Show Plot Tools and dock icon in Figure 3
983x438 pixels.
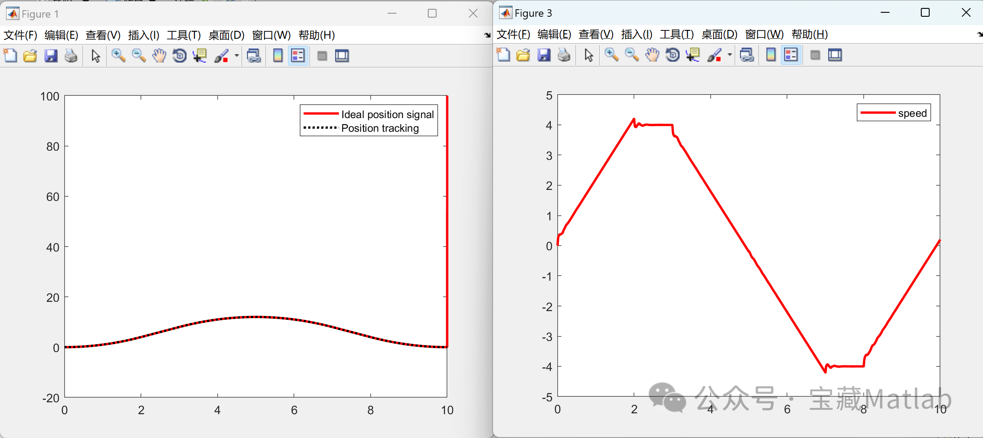pyautogui.click(x=835, y=55)
